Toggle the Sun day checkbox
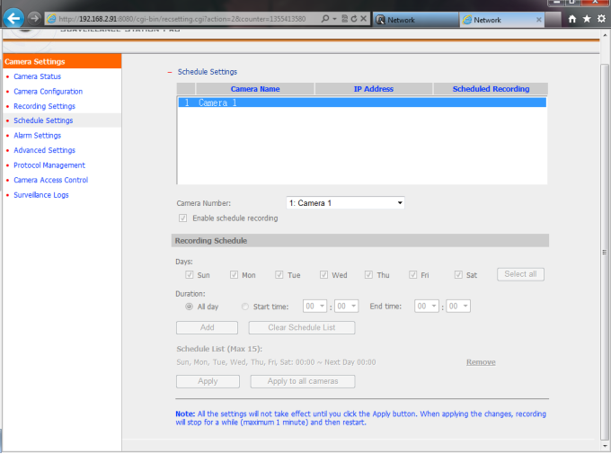The width and height of the screenshot is (611, 454). (190, 275)
